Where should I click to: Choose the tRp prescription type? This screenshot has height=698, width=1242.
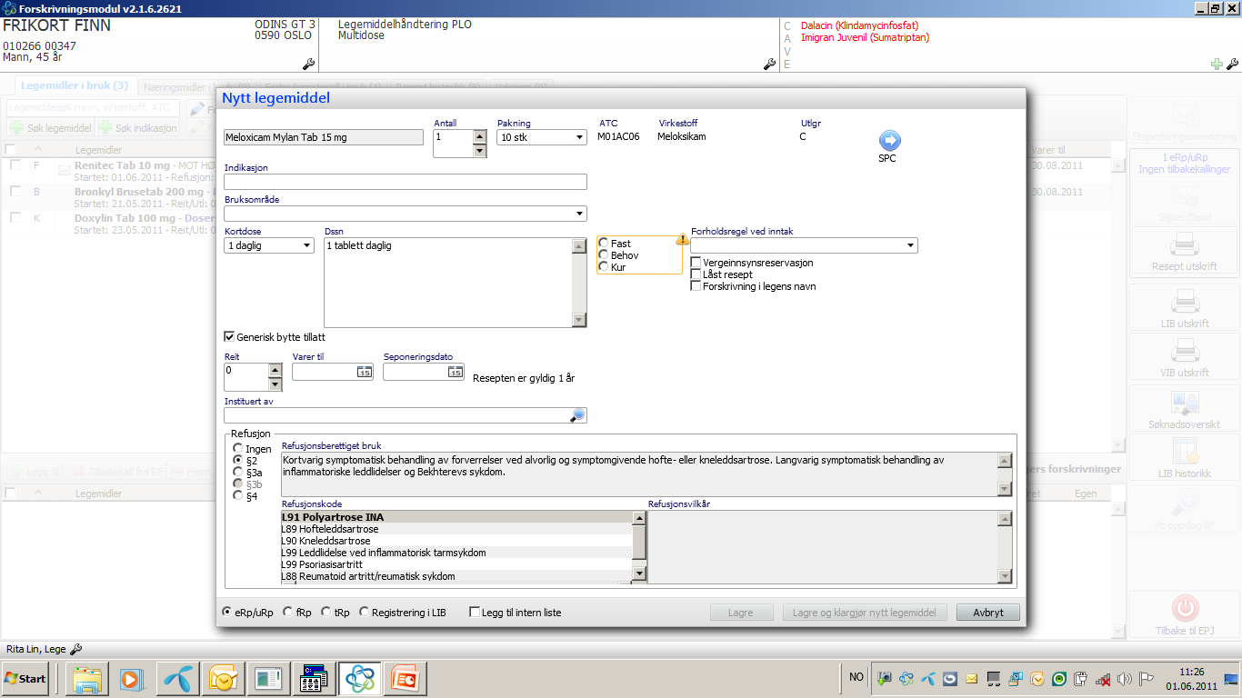[326, 613]
